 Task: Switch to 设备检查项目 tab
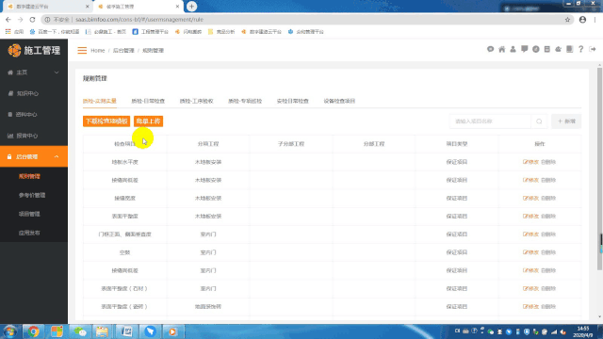pos(339,101)
